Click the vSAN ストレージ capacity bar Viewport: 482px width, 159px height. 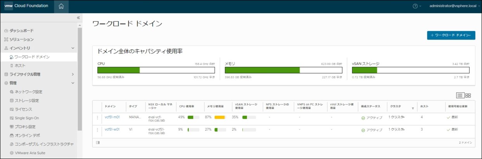coord(411,70)
